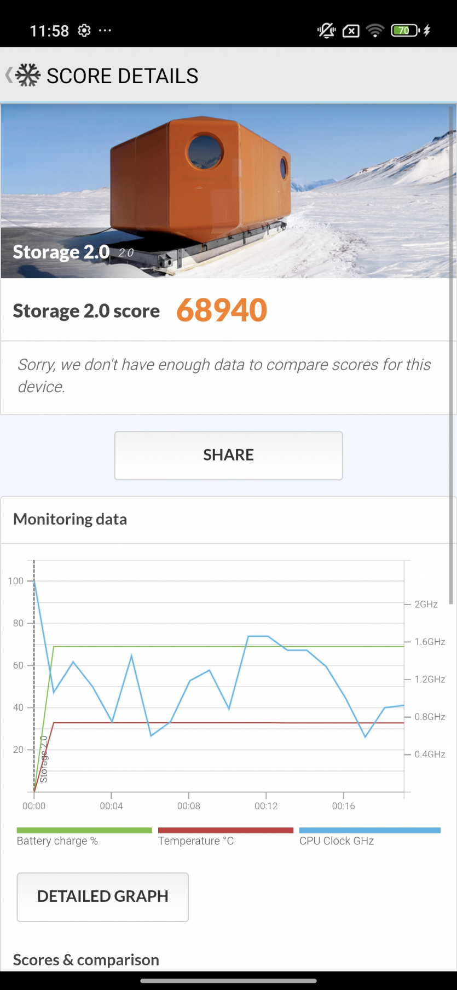
Task: Tap the orange Storage 2.0 banner image
Action: 228,191
